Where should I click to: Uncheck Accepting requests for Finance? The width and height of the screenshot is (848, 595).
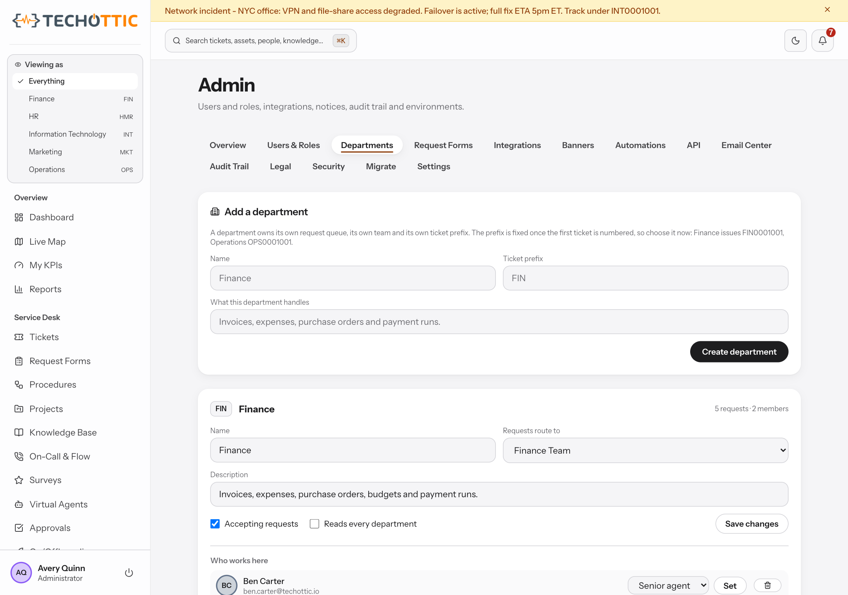[215, 524]
